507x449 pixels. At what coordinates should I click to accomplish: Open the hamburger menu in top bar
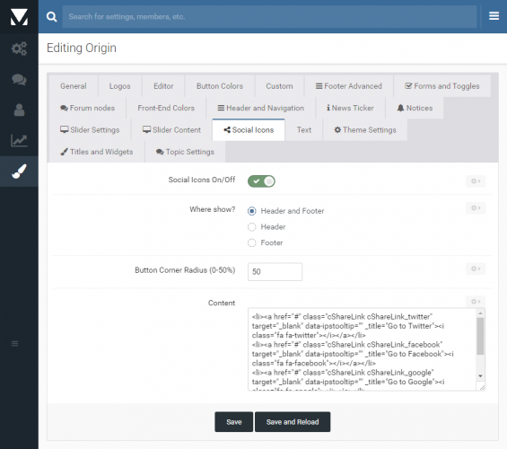click(x=494, y=16)
